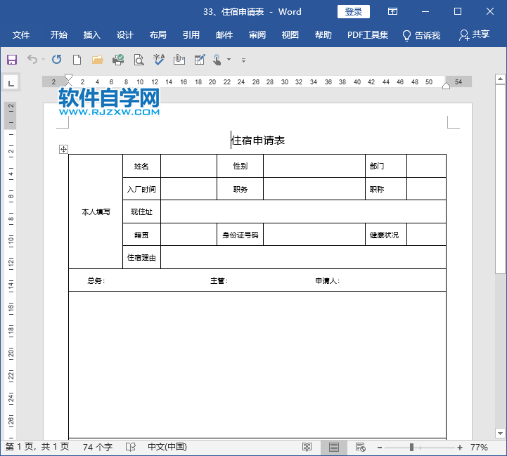Click the 77% zoom level
The height and width of the screenshot is (456, 507).
(479, 447)
